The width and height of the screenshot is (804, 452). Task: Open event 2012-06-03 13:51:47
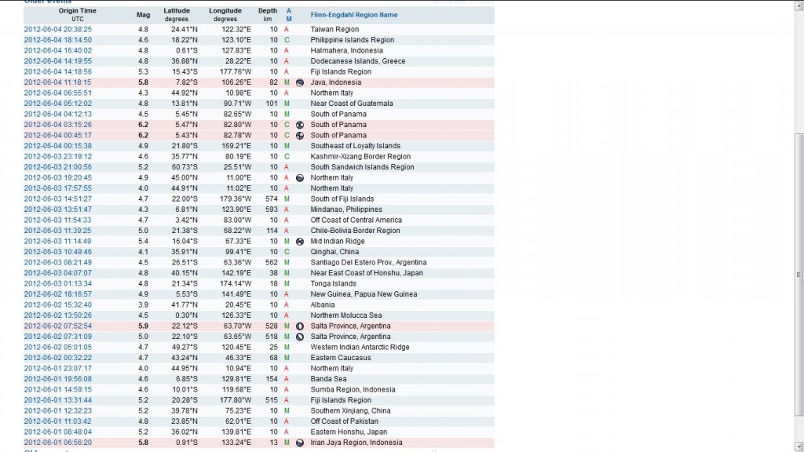[58, 210]
